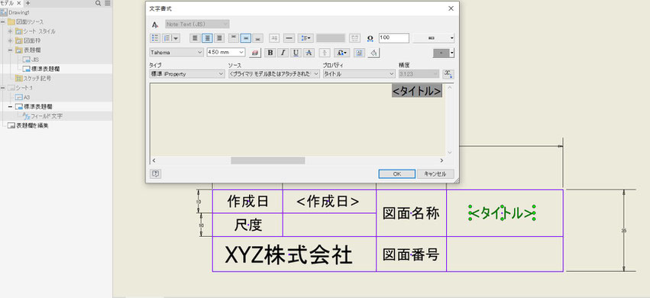Align text to the right

pyautogui.click(x=219, y=38)
